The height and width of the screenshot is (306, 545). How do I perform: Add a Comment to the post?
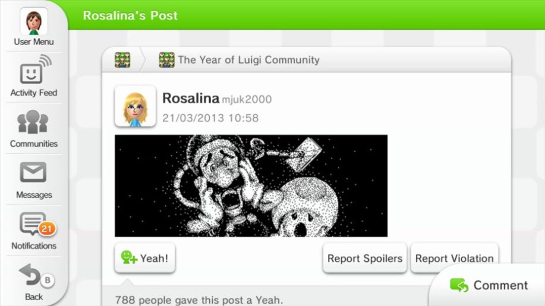point(489,285)
